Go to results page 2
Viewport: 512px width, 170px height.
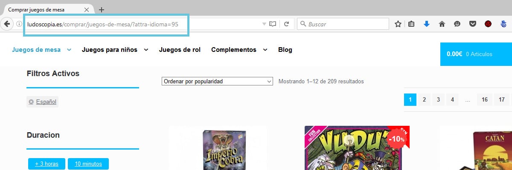pos(424,100)
